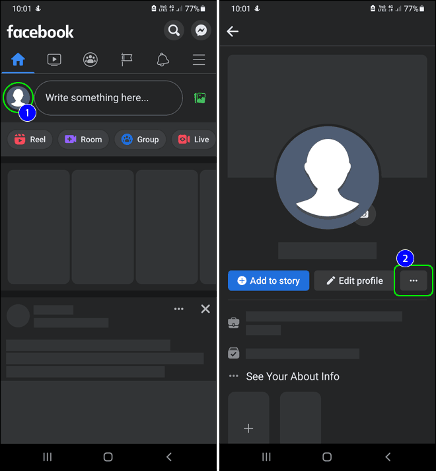The width and height of the screenshot is (436, 471).
Task: Tap Add to story button
Action: coord(269,280)
